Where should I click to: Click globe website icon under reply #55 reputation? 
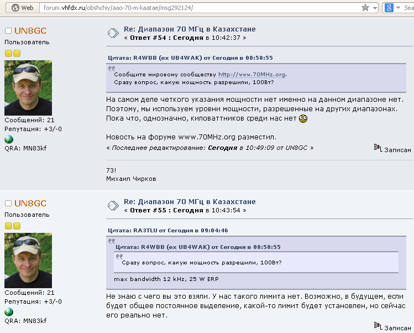[x=9, y=311]
